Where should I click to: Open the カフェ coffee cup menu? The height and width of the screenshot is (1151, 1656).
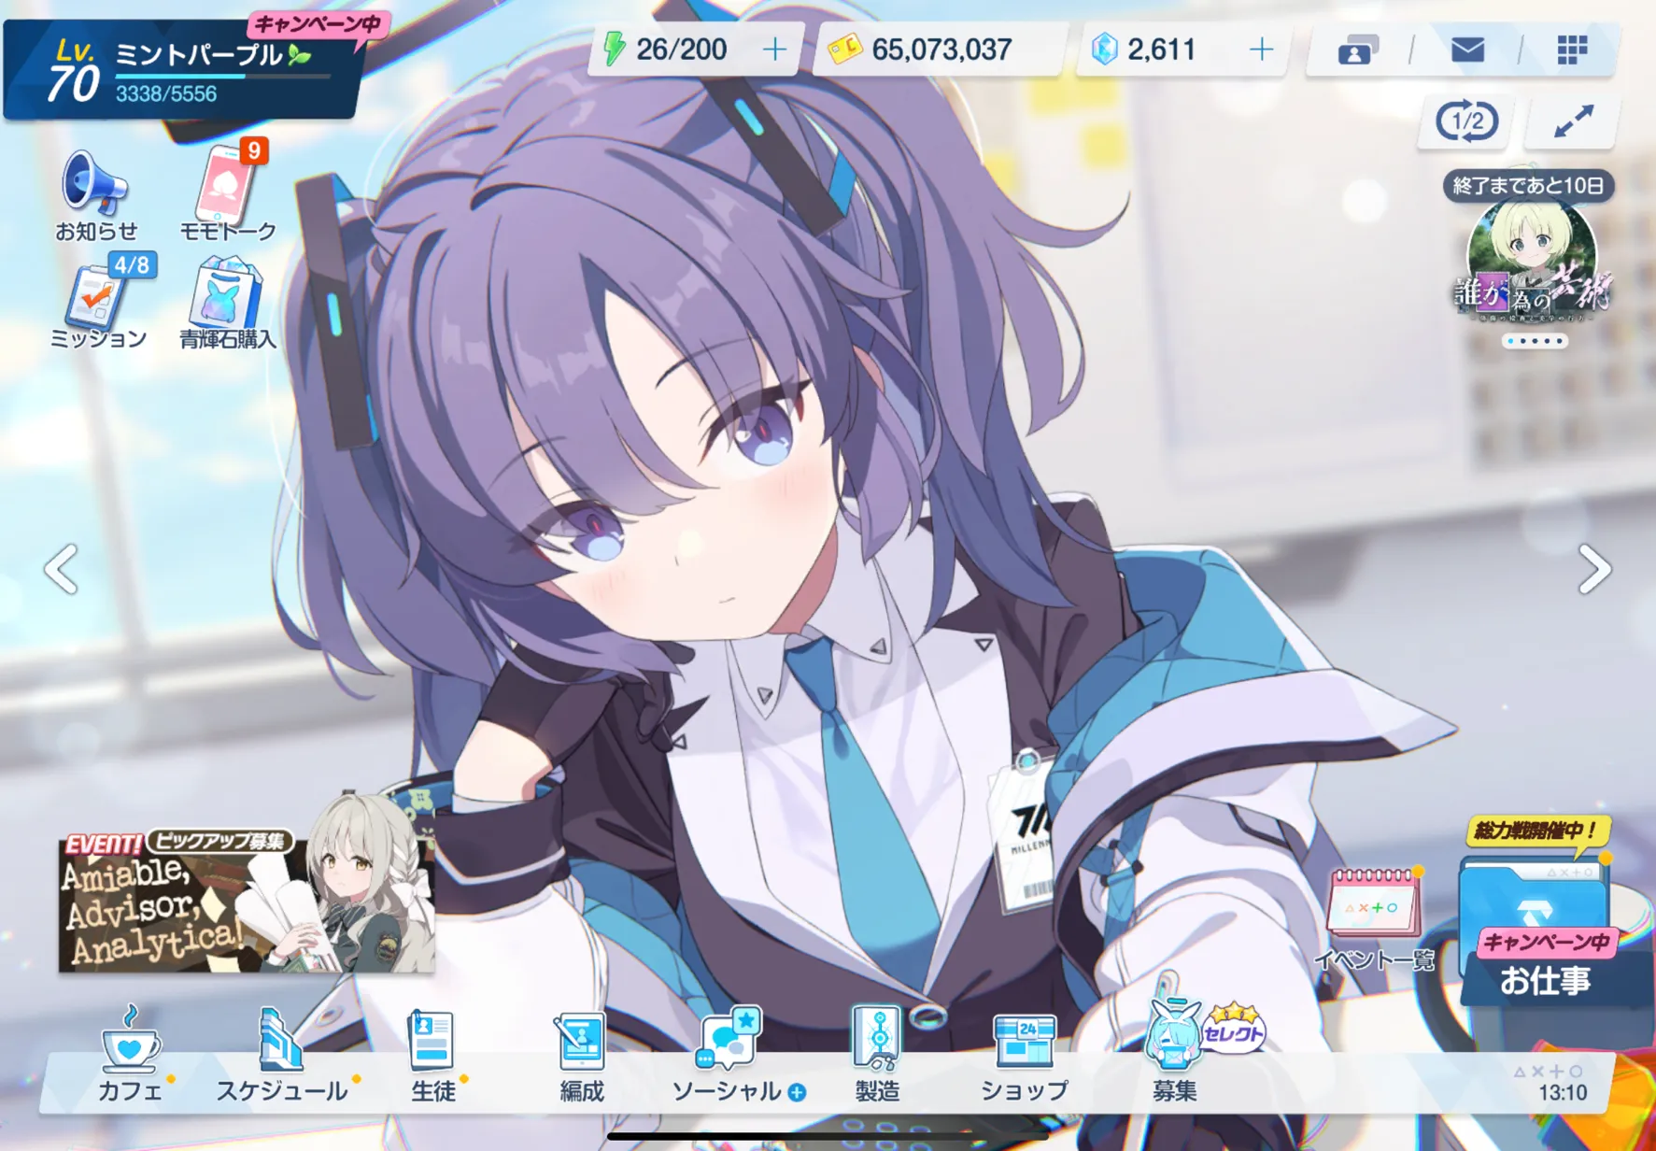click(130, 1056)
